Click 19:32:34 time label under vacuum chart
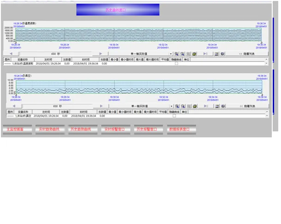Image resolution: width=281 pixels, height=224 pixels. pos(163,97)
